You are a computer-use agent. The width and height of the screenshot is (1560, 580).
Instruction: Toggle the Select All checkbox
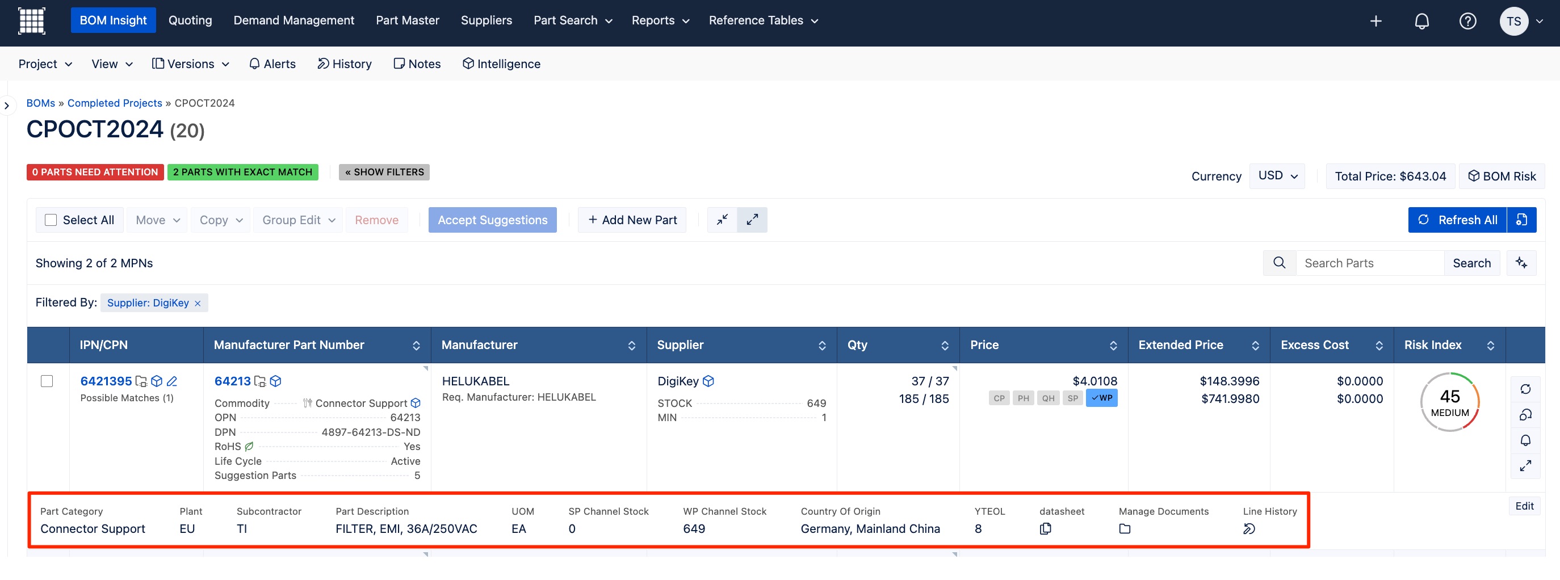51,220
